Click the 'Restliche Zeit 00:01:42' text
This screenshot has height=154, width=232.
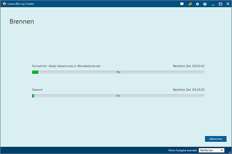click(189, 66)
